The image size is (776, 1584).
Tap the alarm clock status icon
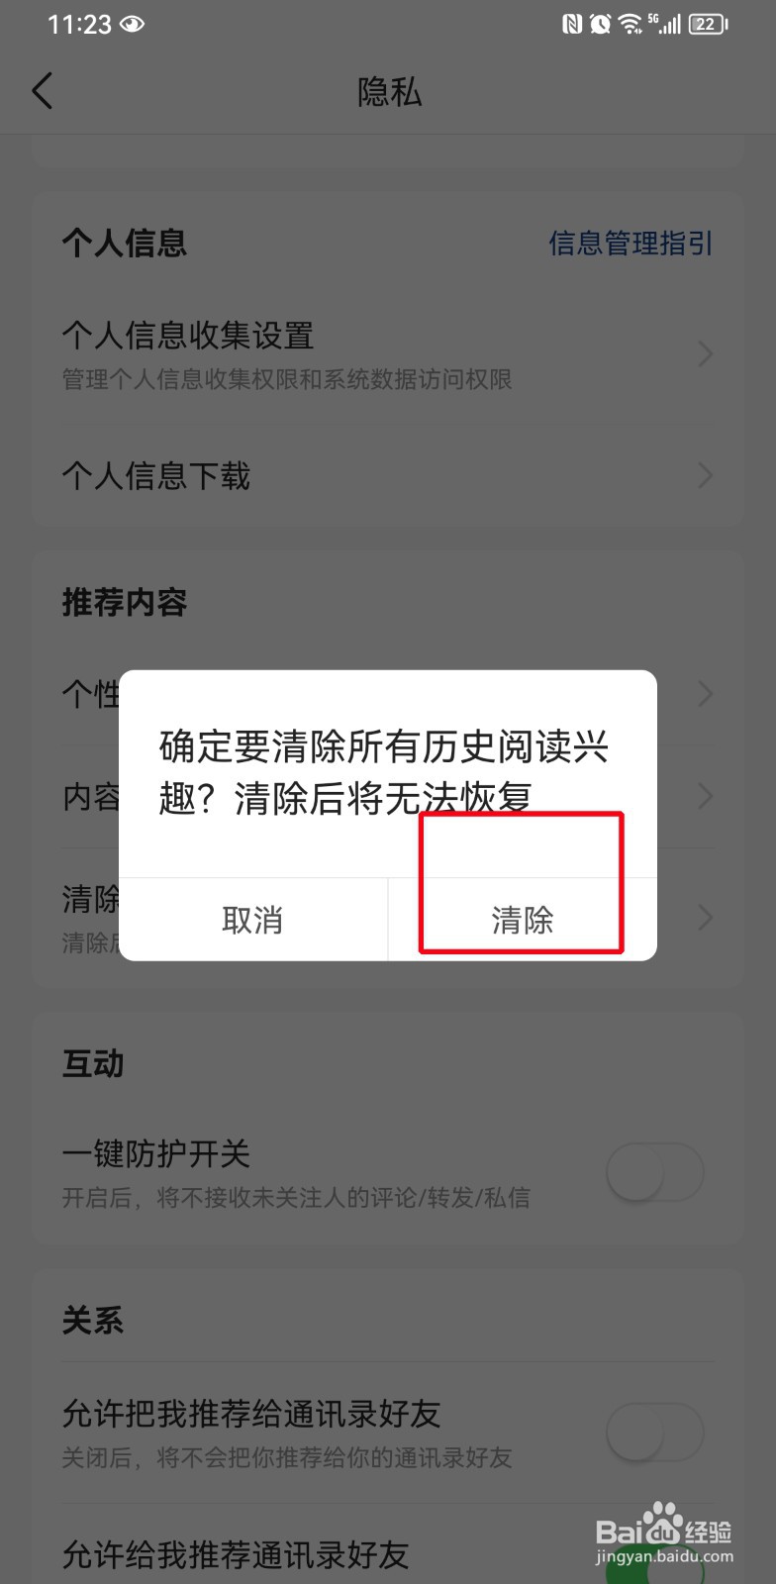pyautogui.click(x=600, y=24)
